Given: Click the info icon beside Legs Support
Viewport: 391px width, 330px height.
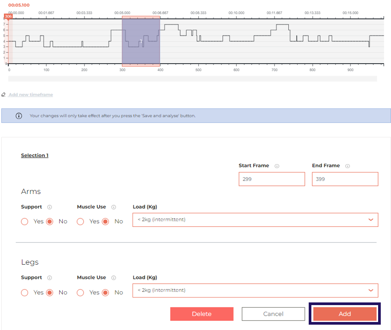Looking at the screenshot, I should pos(49,278).
